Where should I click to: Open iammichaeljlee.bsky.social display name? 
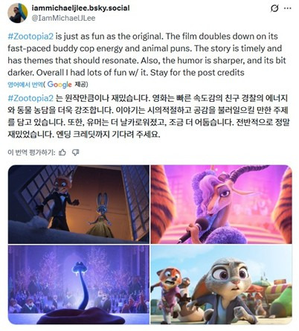(80, 8)
